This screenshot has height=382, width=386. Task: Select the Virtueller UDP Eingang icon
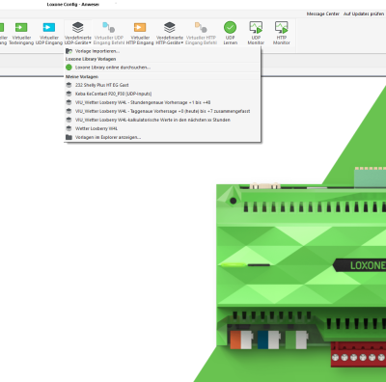[x=49, y=27]
